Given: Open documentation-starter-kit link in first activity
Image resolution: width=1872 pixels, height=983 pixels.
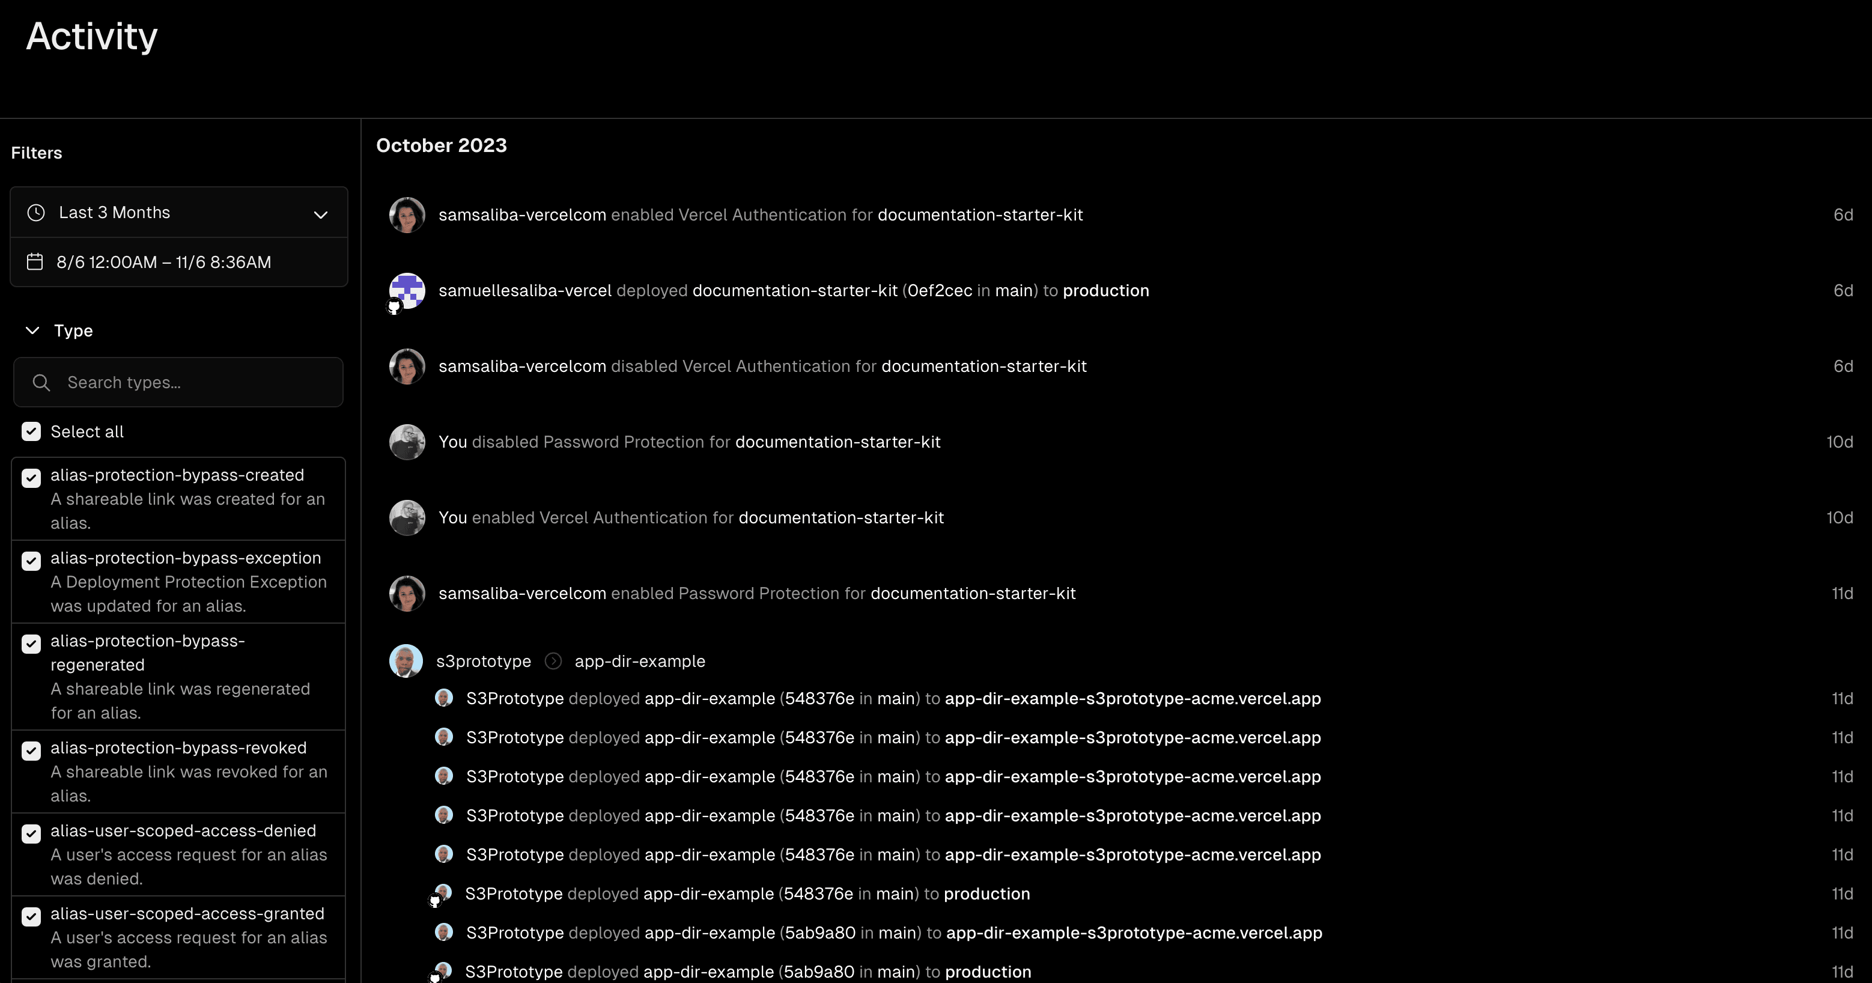Looking at the screenshot, I should pyautogui.click(x=980, y=215).
